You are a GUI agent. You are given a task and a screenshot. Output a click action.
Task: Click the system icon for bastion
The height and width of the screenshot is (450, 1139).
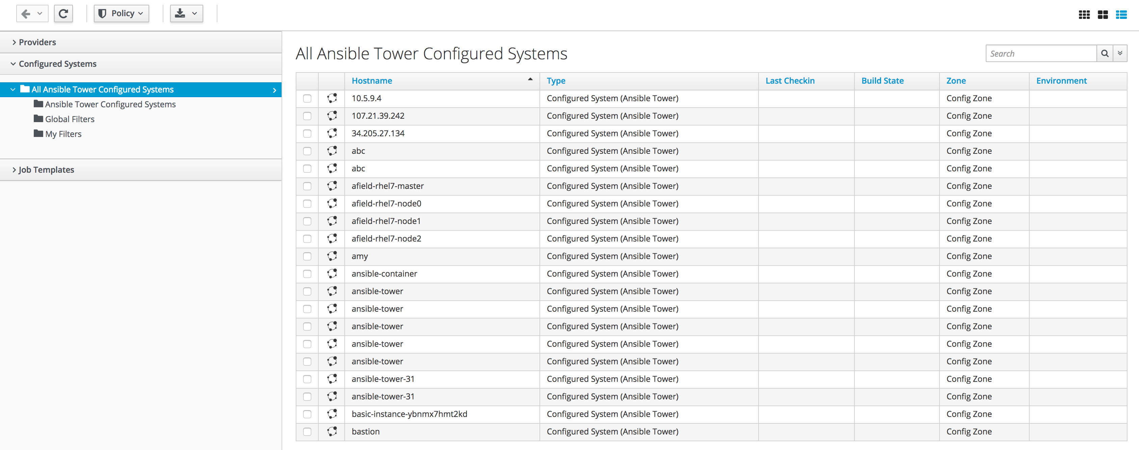tap(332, 431)
